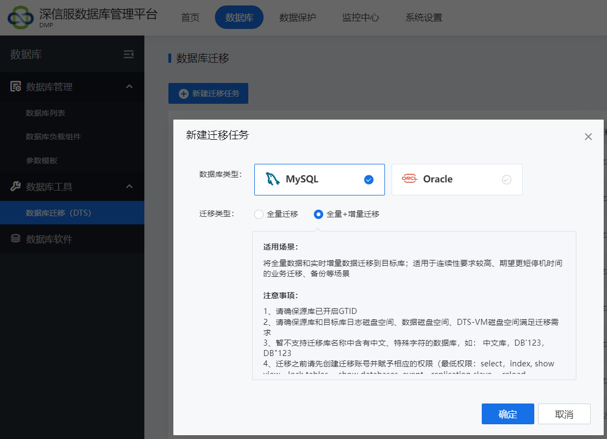Switch to the 监控中心 tab
This screenshot has width=607, height=439.
360,17
